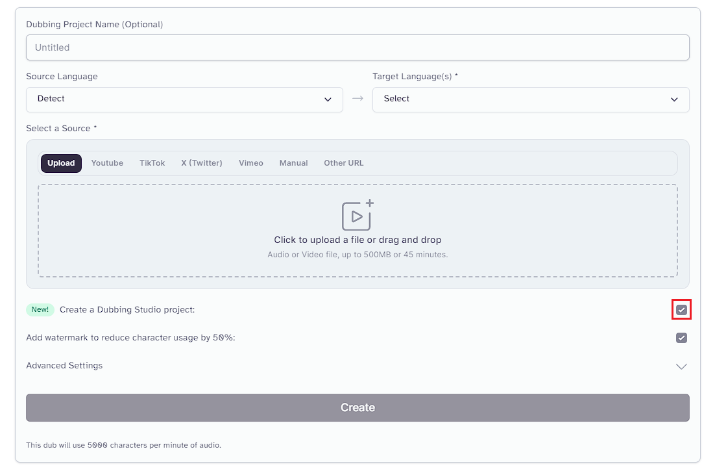The width and height of the screenshot is (715, 473).
Task: Toggle the Create a Dubbing Studio project checkbox
Action: 681,310
